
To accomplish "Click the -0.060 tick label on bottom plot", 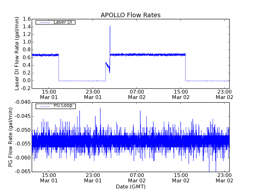I will [x=23, y=158].
